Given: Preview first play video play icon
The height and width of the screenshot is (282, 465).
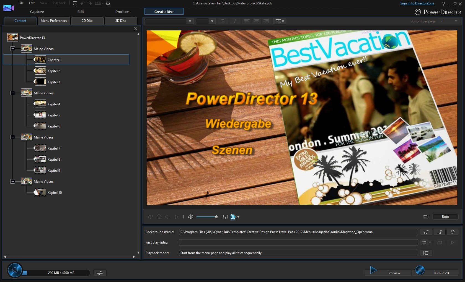Looking at the screenshot, I should point(453,242).
